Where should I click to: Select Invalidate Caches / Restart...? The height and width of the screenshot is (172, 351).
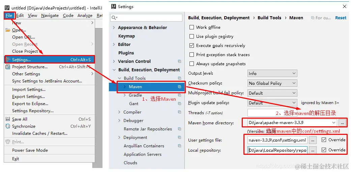pos(50,133)
